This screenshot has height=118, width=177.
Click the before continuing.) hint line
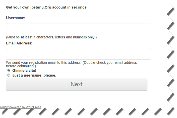tap(21, 66)
